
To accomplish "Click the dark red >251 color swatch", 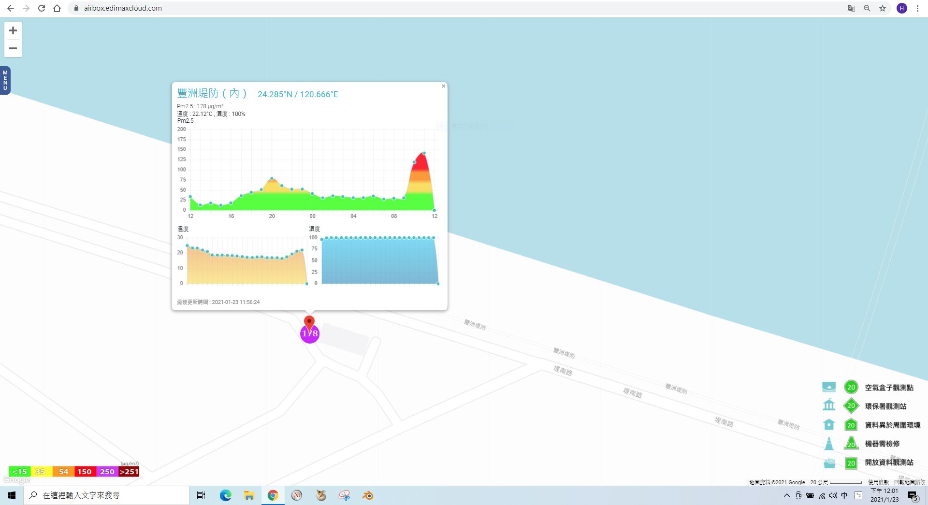I will click(129, 472).
